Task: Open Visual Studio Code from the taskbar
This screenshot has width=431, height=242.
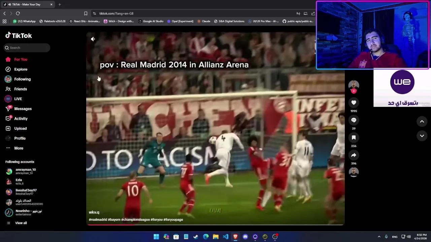Action: (225, 237)
